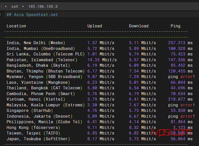Click the 0.17 Mbit/s upload value
This screenshot has width=199, height=146.
pyautogui.click(x=101, y=139)
